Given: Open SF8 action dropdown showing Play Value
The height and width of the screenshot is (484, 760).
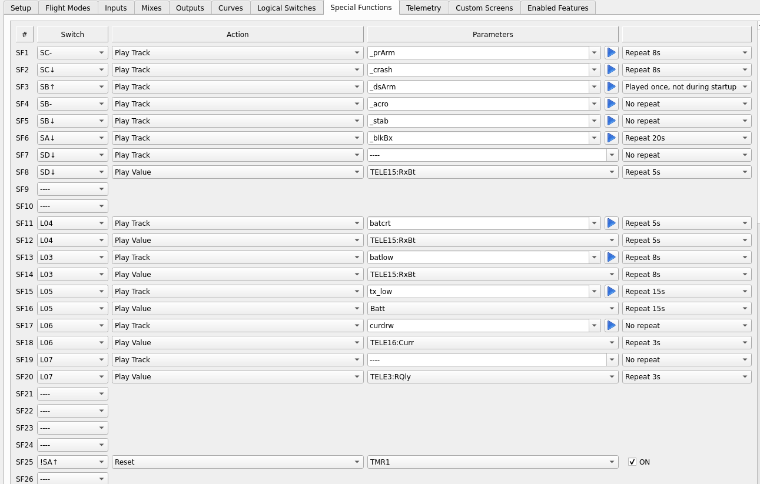Looking at the screenshot, I should coord(238,172).
